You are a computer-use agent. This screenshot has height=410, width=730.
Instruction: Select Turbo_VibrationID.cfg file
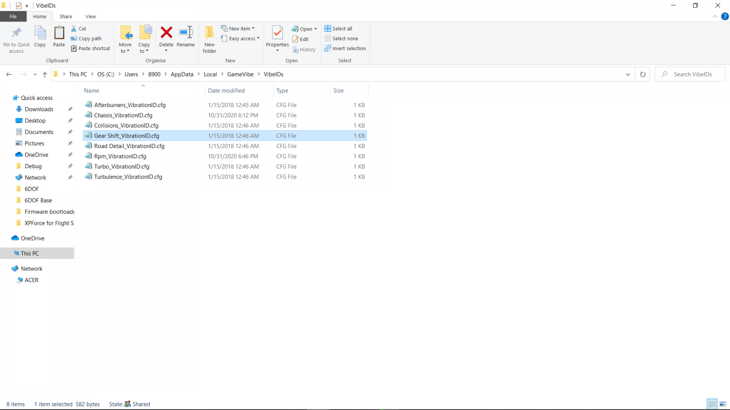click(x=224, y=166)
